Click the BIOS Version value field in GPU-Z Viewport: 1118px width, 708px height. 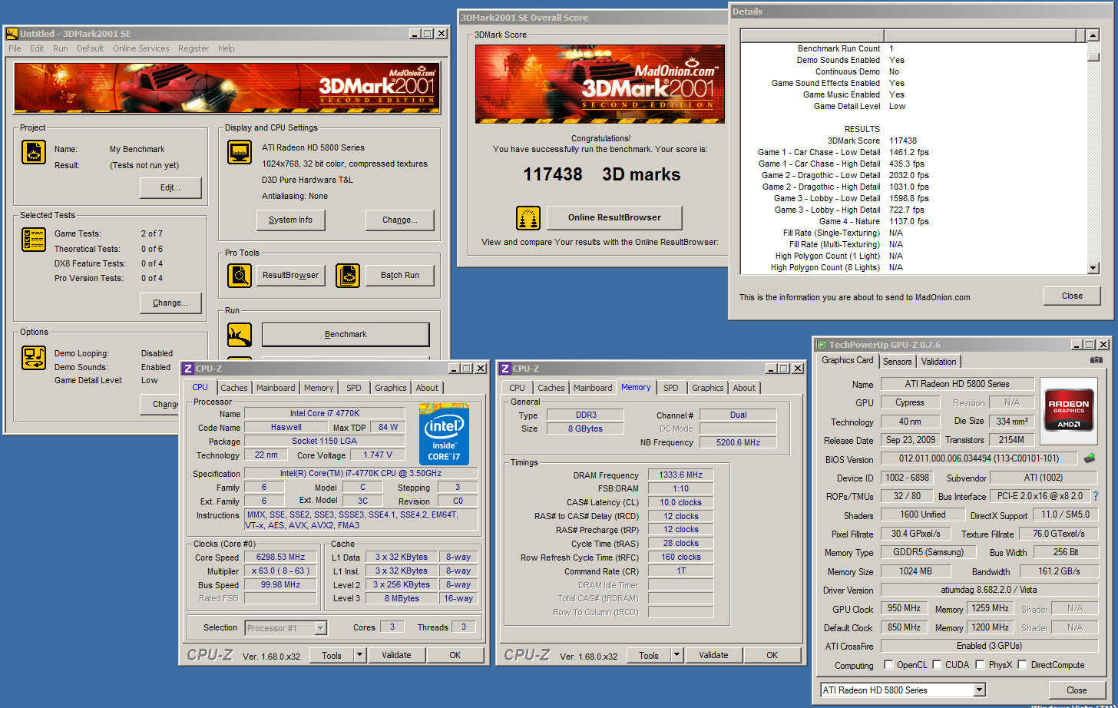(979, 458)
